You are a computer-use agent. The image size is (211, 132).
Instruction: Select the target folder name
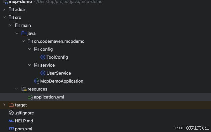21,105
